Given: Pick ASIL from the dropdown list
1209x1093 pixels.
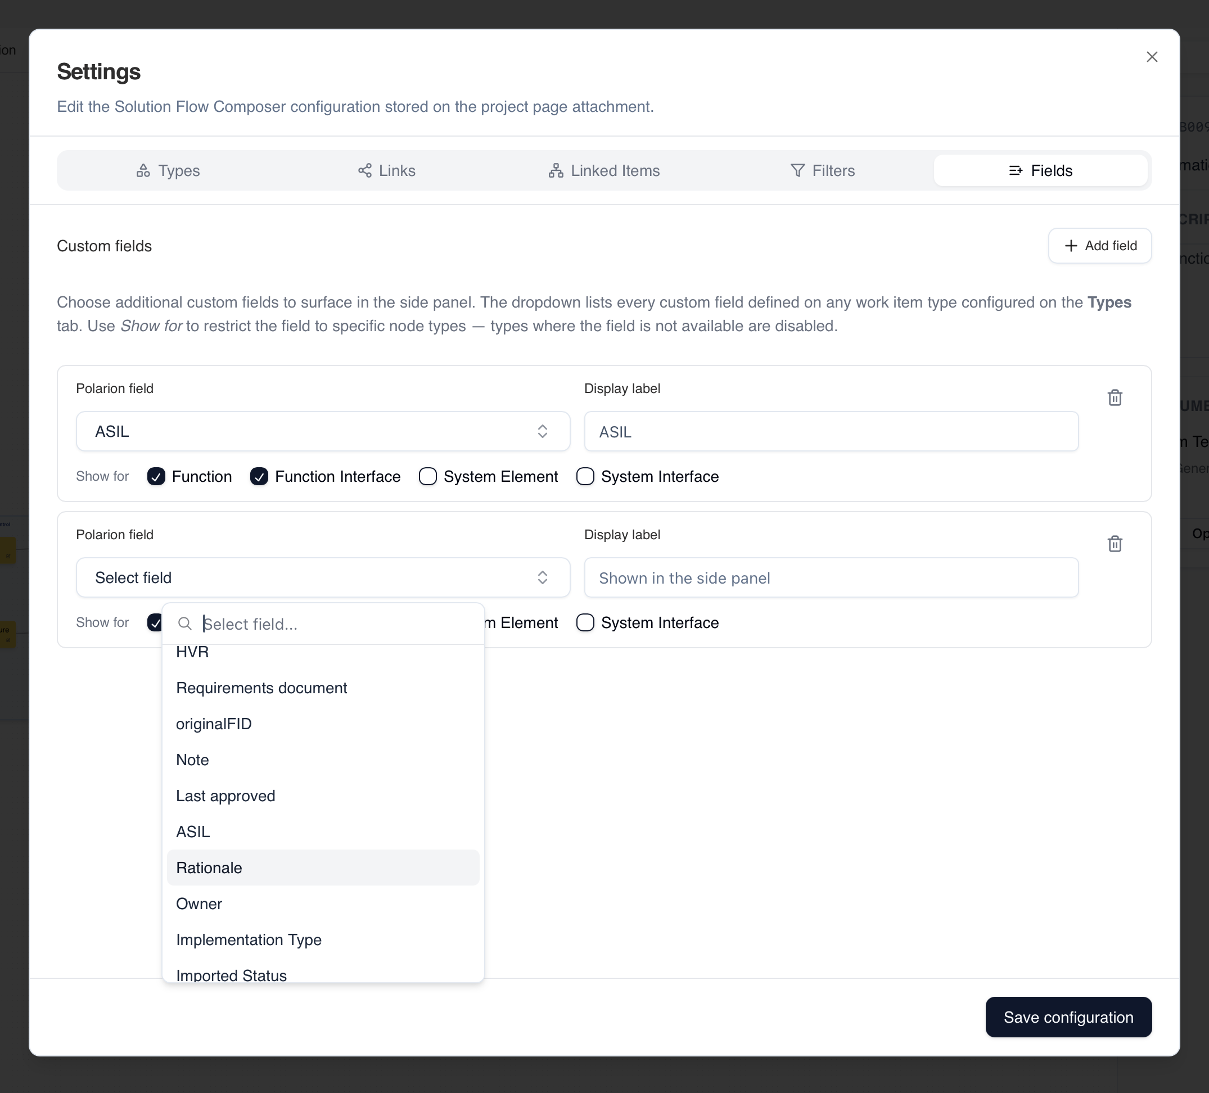Looking at the screenshot, I should (323, 832).
